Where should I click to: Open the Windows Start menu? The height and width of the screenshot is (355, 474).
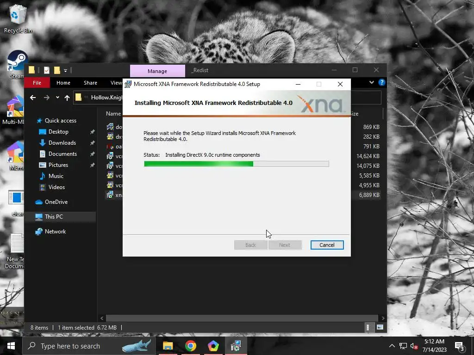click(11, 346)
